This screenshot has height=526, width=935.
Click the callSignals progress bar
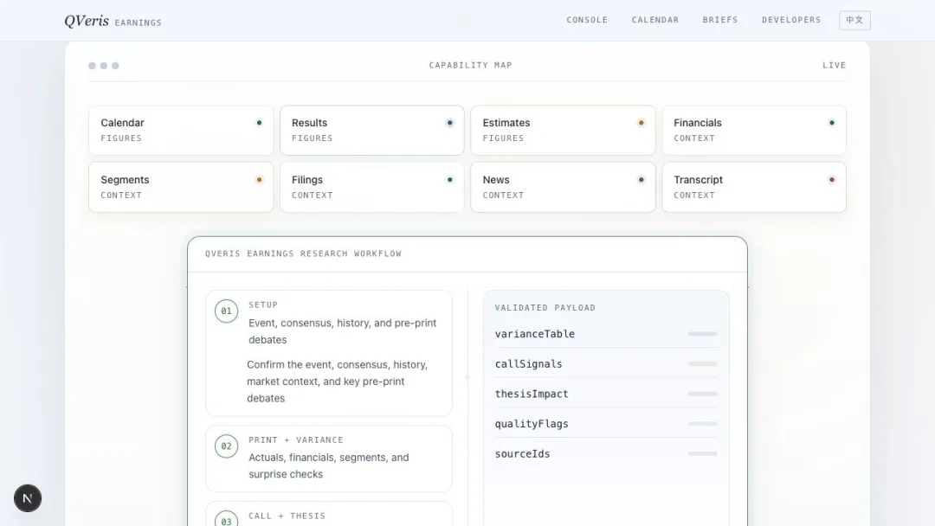[x=702, y=364]
